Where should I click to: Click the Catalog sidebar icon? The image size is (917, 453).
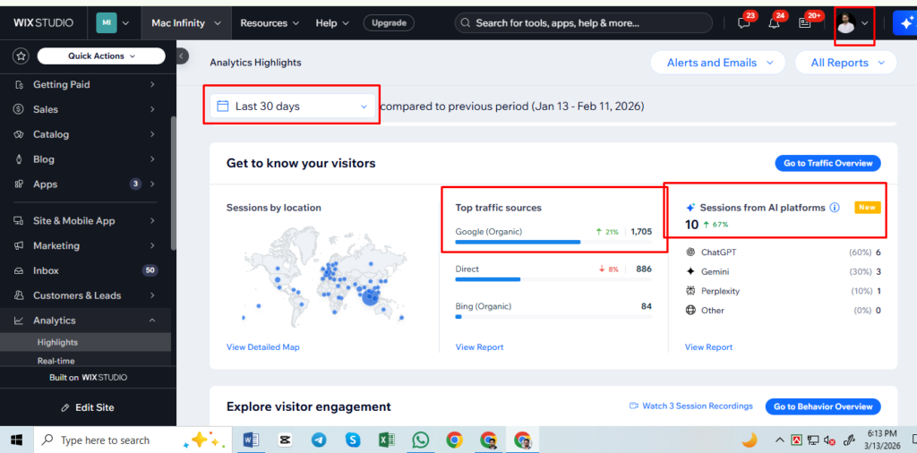[20, 134]
